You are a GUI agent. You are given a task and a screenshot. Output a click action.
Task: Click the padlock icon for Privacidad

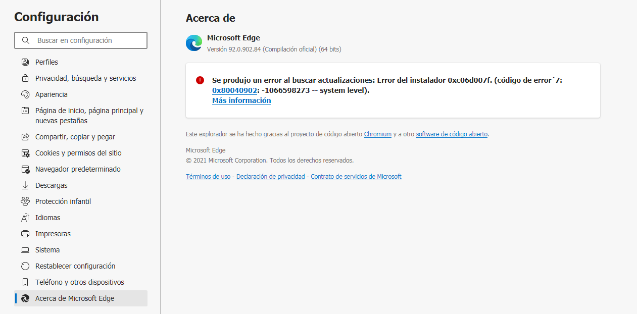point(25,78)
